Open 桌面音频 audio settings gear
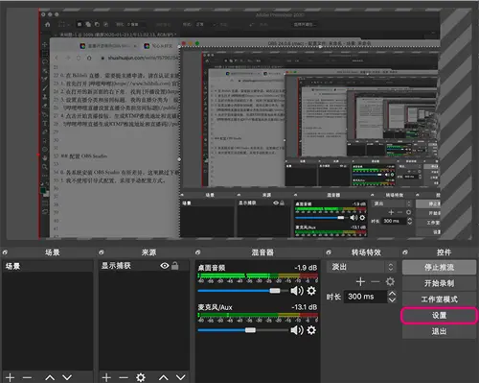 point(311,291)
